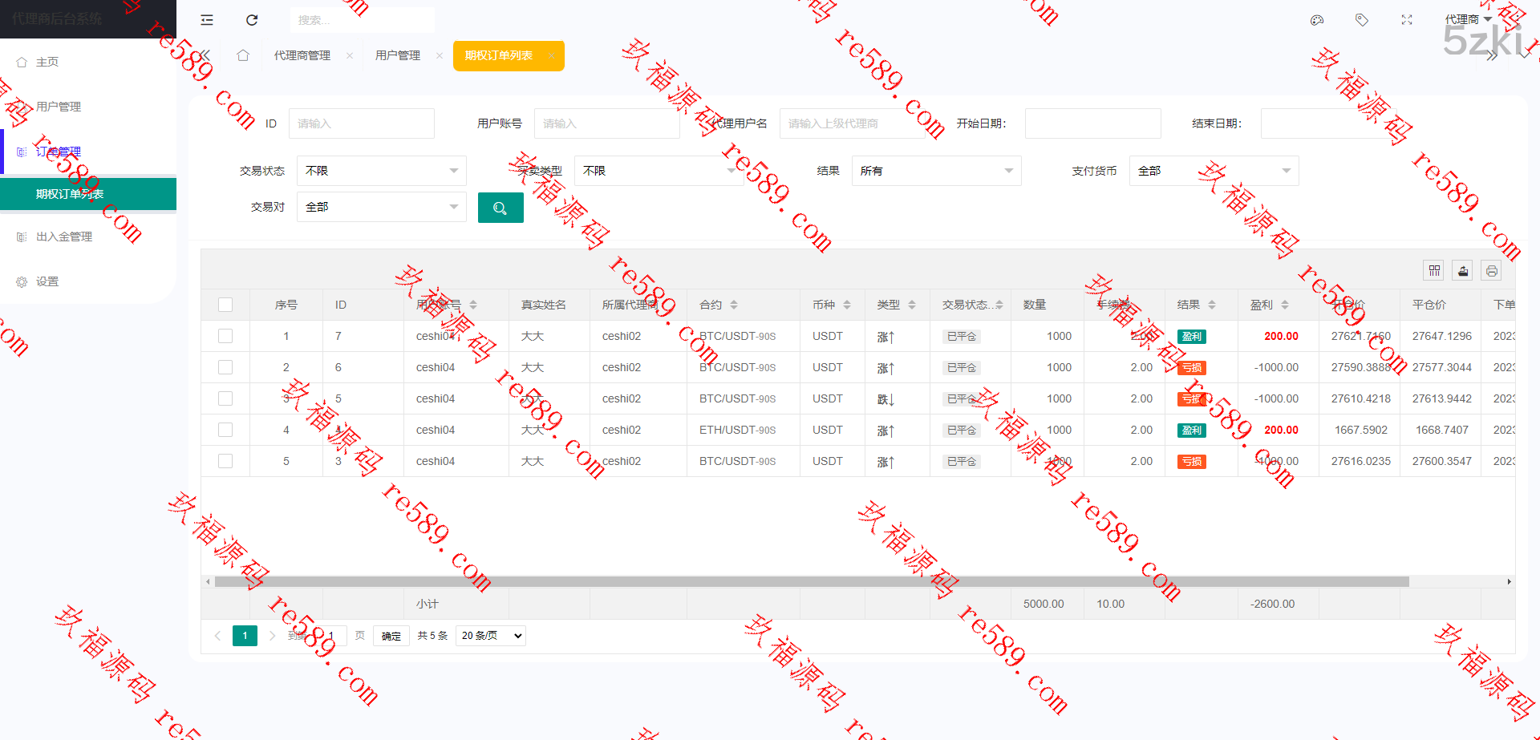
Task: Switch to the 代理商管理 tab
Action: (302, 55)
